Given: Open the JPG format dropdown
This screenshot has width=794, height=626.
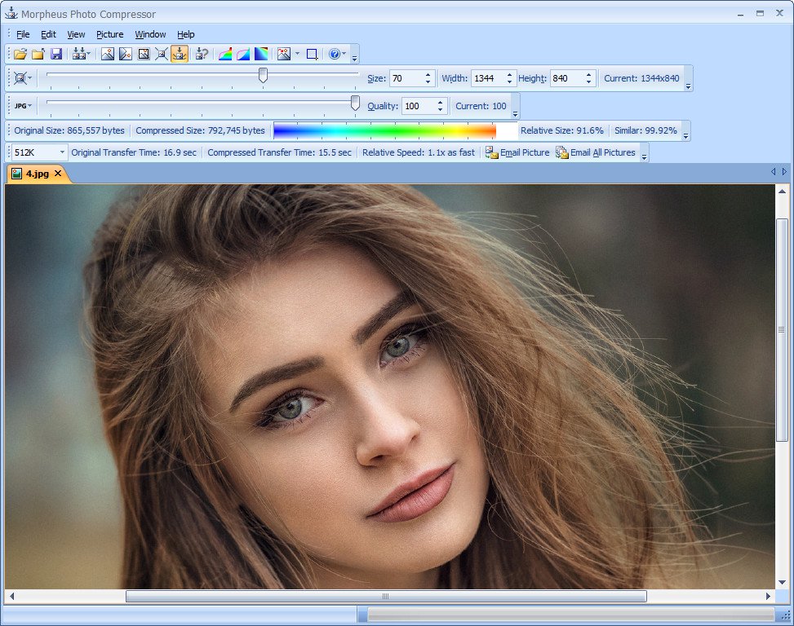Looking at the screenshot, I should coord(24,106).
